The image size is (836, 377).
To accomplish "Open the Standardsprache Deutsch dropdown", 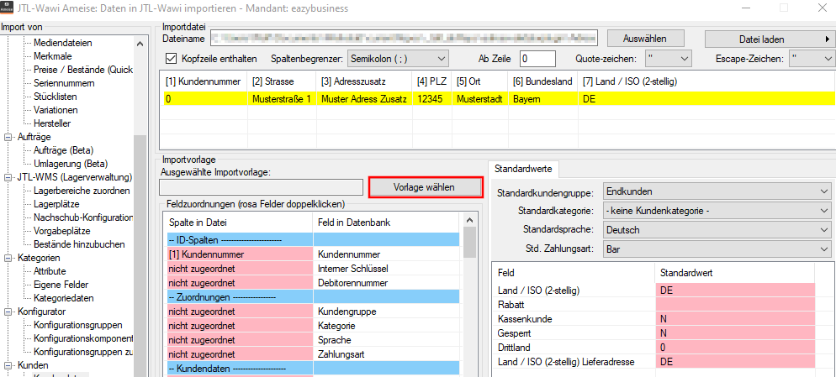I will coord(717,231).
